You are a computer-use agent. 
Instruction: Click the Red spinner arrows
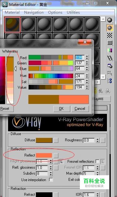click(x=87, y=57)
